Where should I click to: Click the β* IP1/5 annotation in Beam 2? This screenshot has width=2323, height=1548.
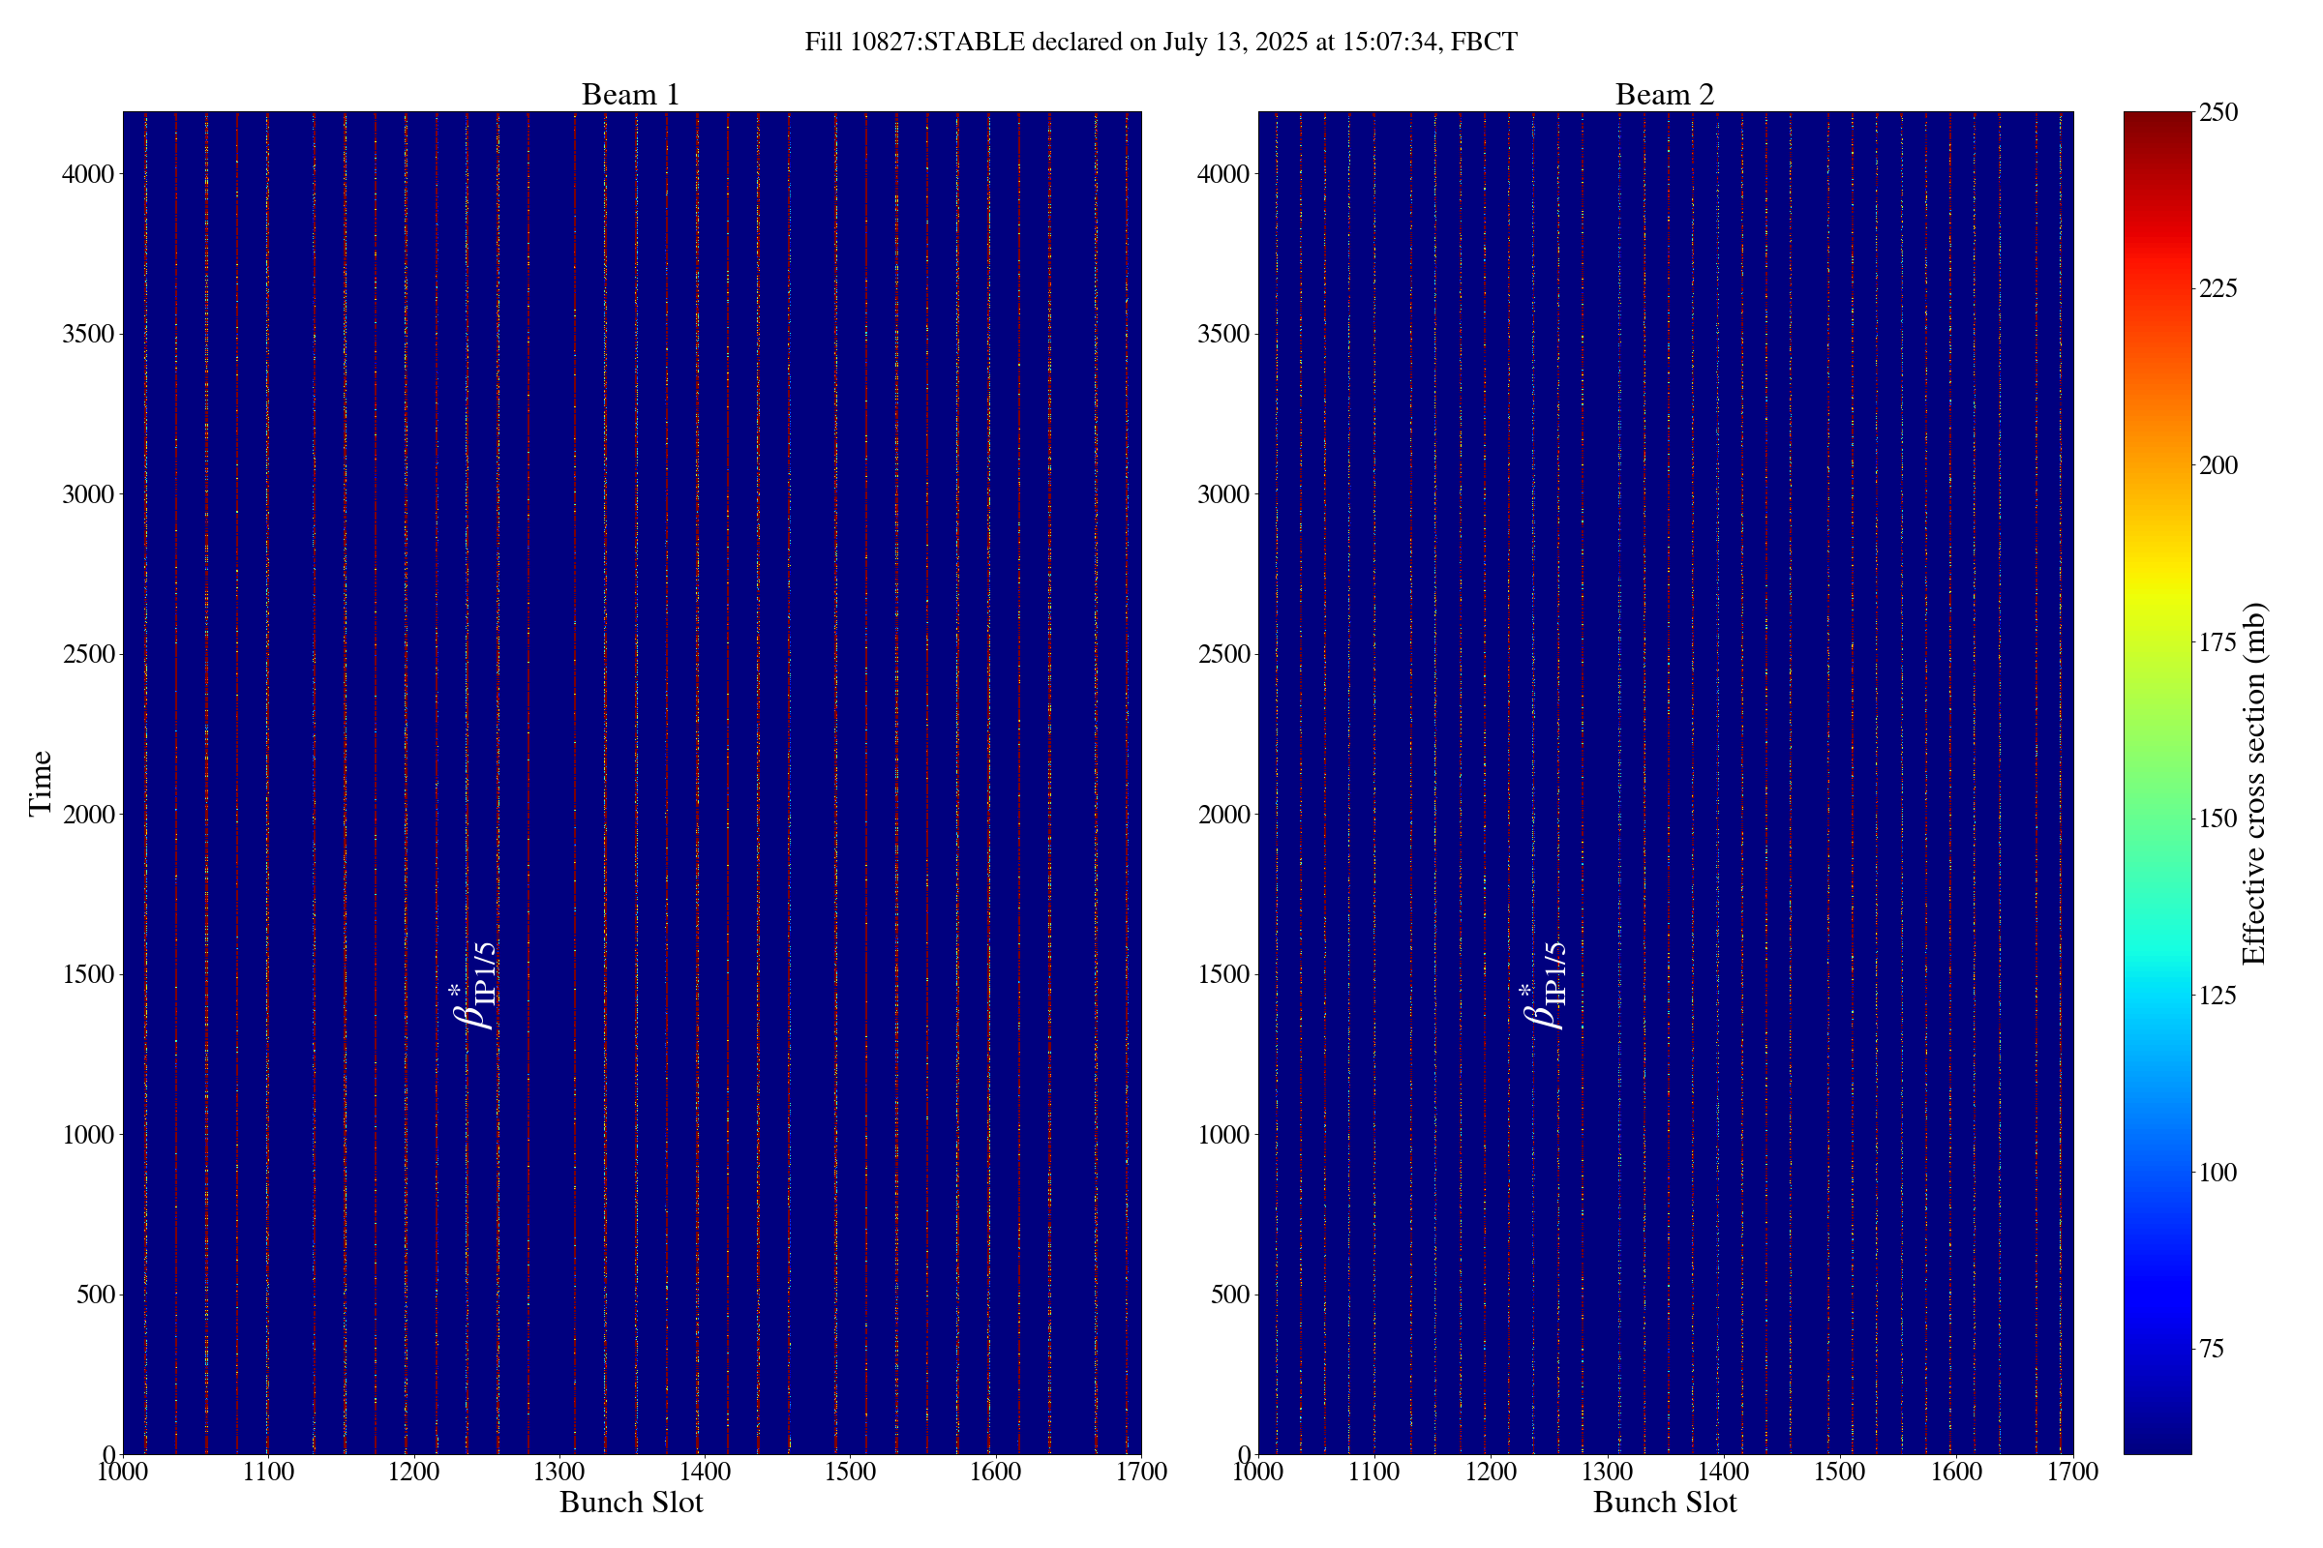click(x=1546, y=985)
